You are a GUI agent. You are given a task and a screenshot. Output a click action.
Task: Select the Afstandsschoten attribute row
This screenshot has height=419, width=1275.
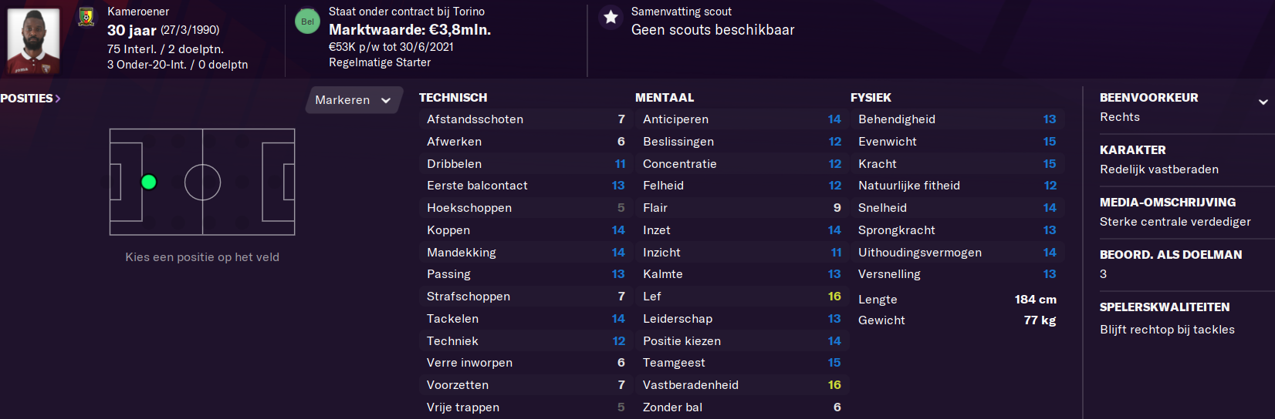pos(526,119)
